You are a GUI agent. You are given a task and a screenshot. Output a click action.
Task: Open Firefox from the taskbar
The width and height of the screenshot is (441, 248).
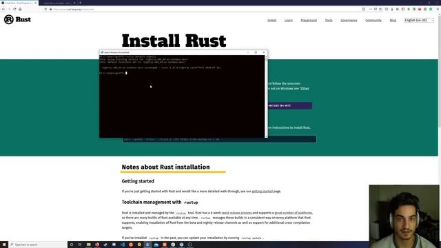coord(97,245)
